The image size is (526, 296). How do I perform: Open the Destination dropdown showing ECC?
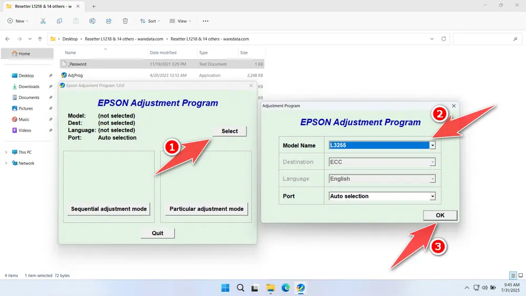pos(432,162)
